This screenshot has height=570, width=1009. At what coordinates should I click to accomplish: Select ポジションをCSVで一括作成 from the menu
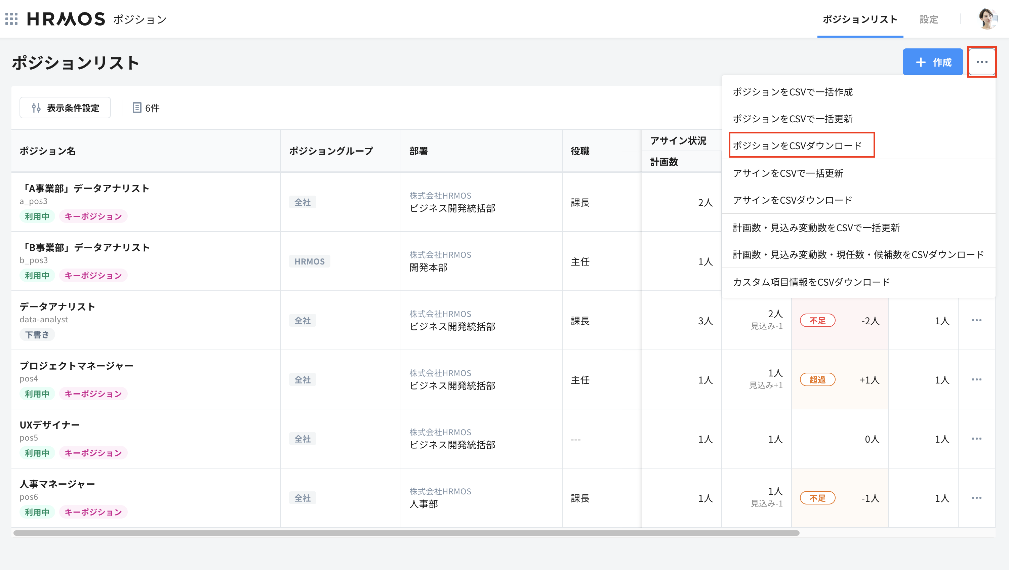tap(794, 92)
